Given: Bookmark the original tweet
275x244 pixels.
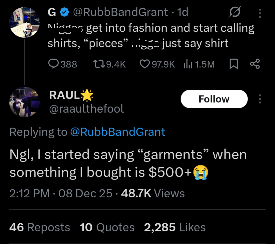Looking at the screenshot, I should (233, 64).
